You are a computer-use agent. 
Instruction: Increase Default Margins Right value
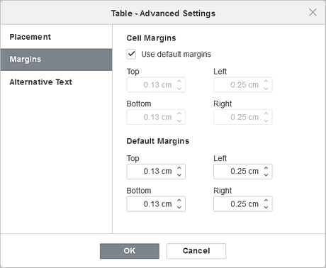coord(266,200)
